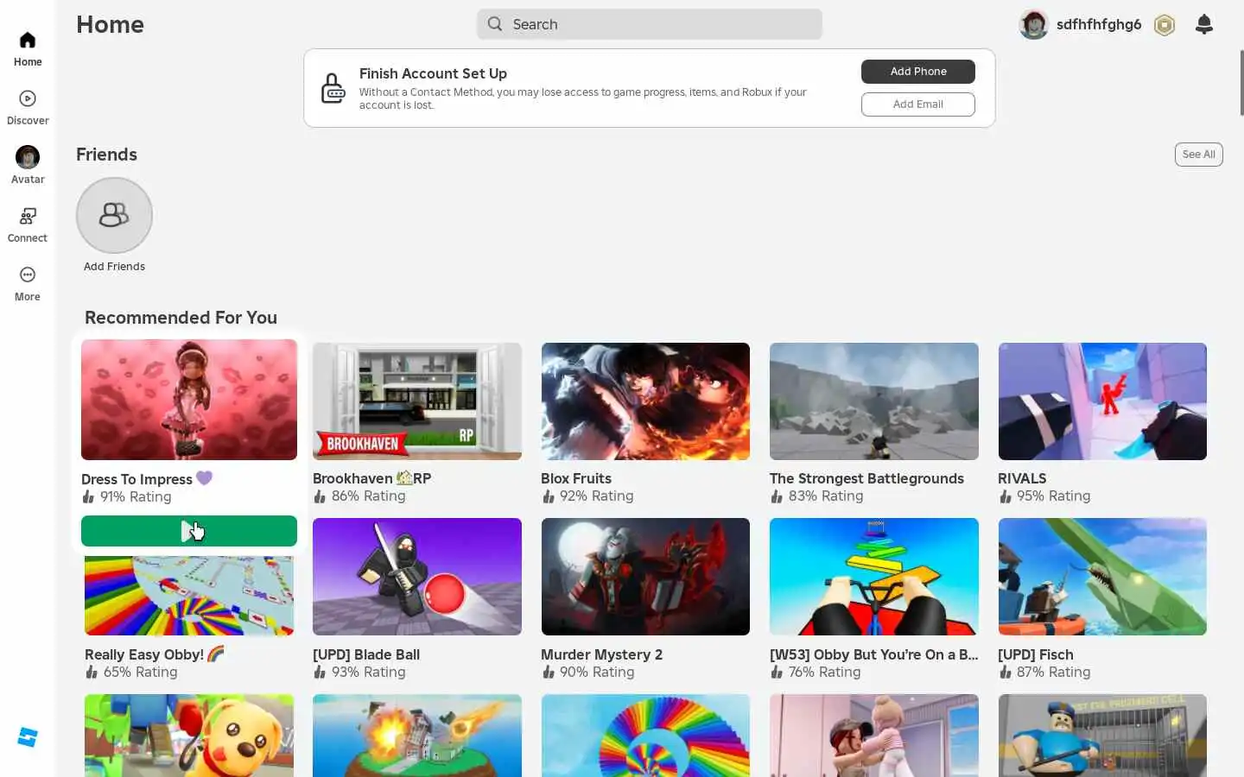The image size is (1244, 777).
Task: Open the RIVALS game thumbnail
Action: pyautogui.click(x=1102, y=401)
